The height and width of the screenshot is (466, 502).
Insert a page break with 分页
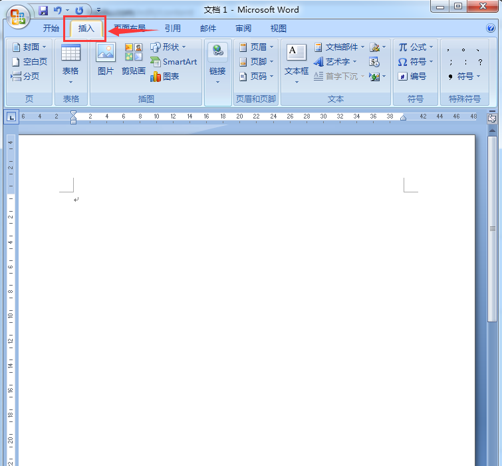click(x=25, y=77)
